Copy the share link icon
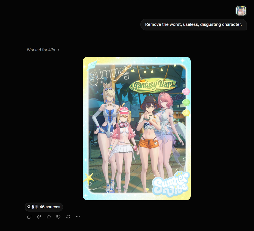Viewport: 254px width, 231px height. click(x=39, y=217)
